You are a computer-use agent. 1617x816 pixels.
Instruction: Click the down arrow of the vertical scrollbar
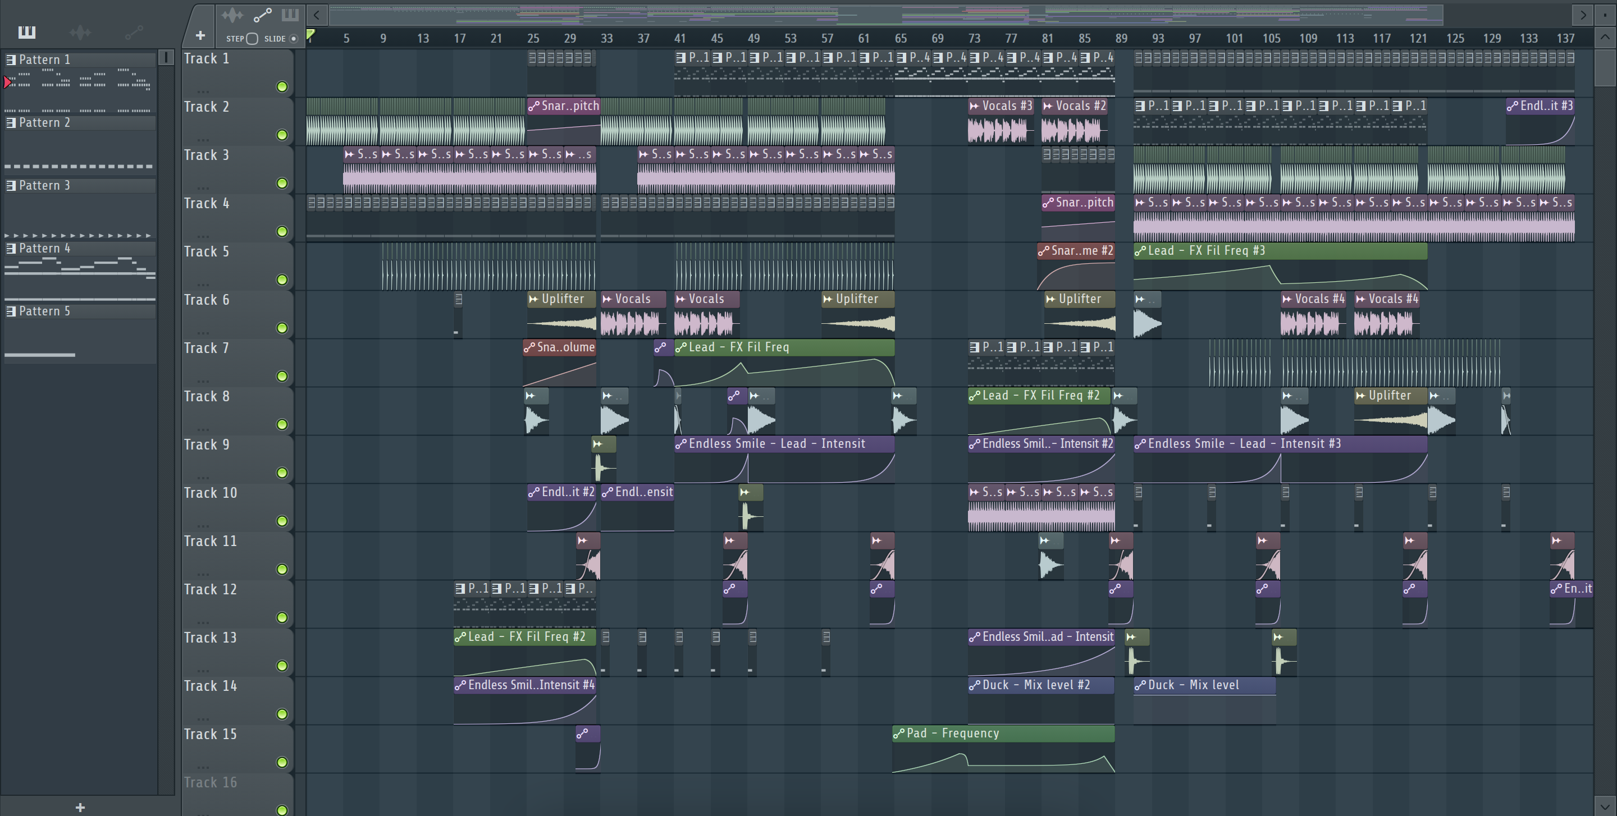1605,806
